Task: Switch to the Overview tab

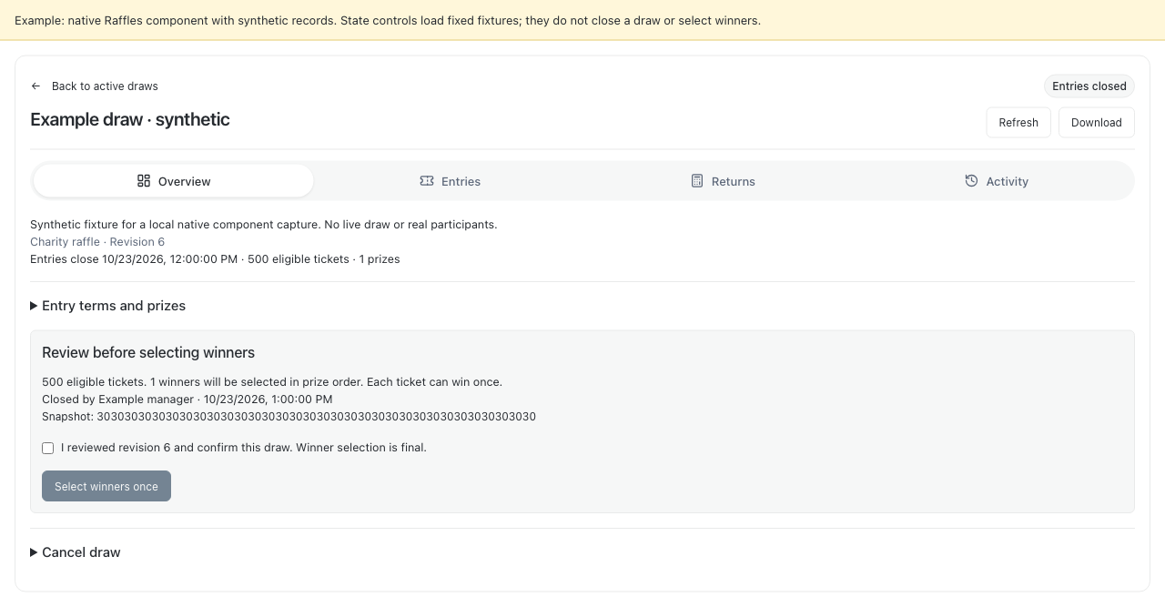Action: click(174, 181)
